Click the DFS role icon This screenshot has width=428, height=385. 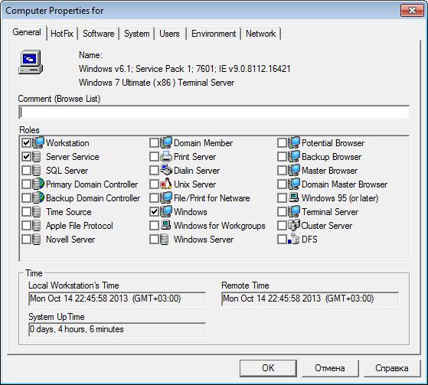click(x=294, y=240)
